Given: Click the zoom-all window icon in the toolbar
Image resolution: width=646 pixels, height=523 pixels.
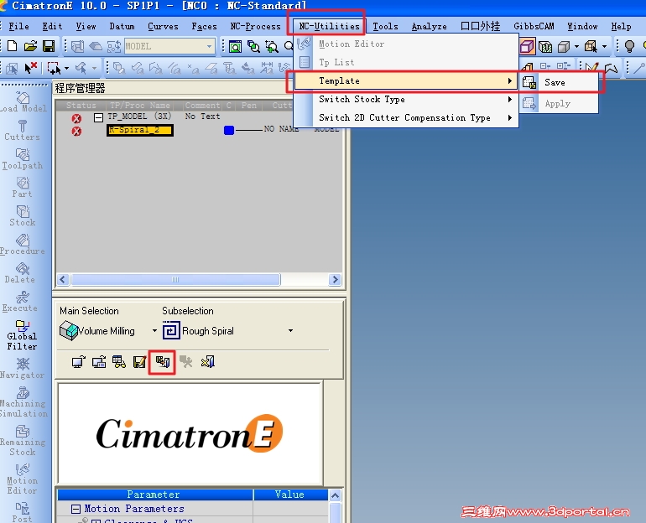Looking at the screenshot, I should click(x=235, y=46).
